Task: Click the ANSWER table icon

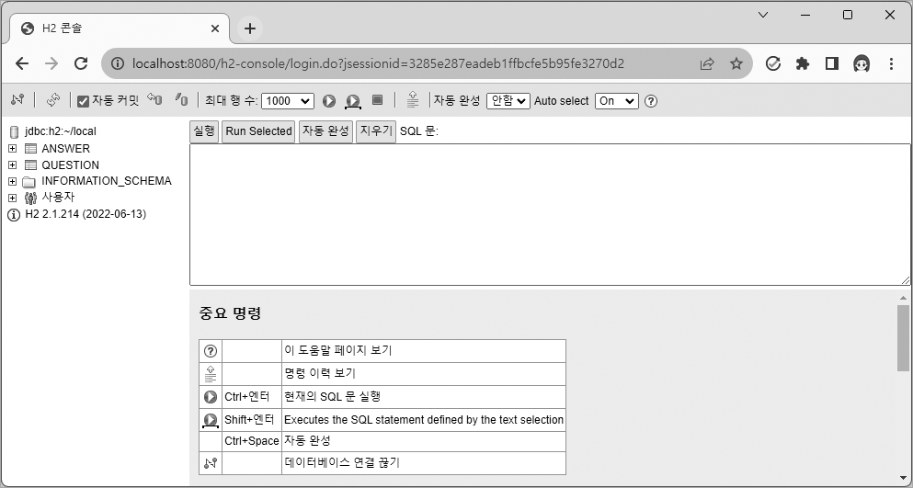Action: 30,149
